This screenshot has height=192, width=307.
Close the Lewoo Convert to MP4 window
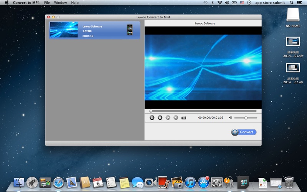click(x=49, y=17)
